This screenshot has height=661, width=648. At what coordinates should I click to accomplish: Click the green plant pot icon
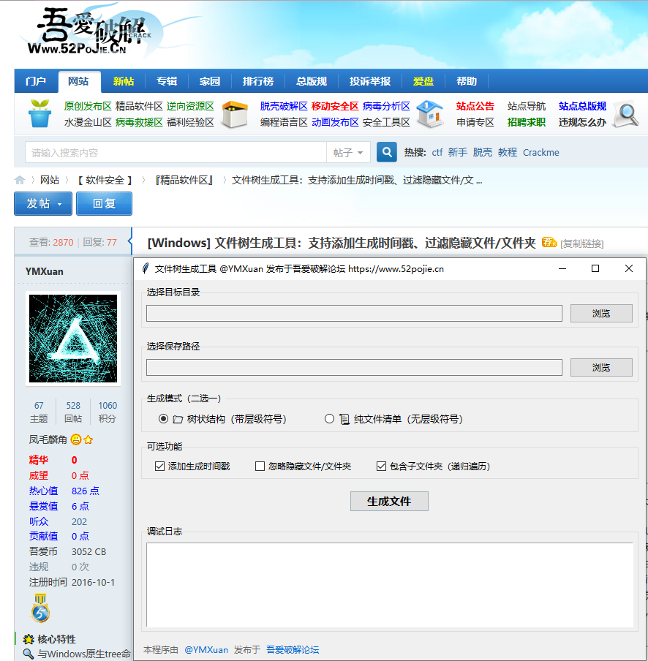click(x=39, y=113)
